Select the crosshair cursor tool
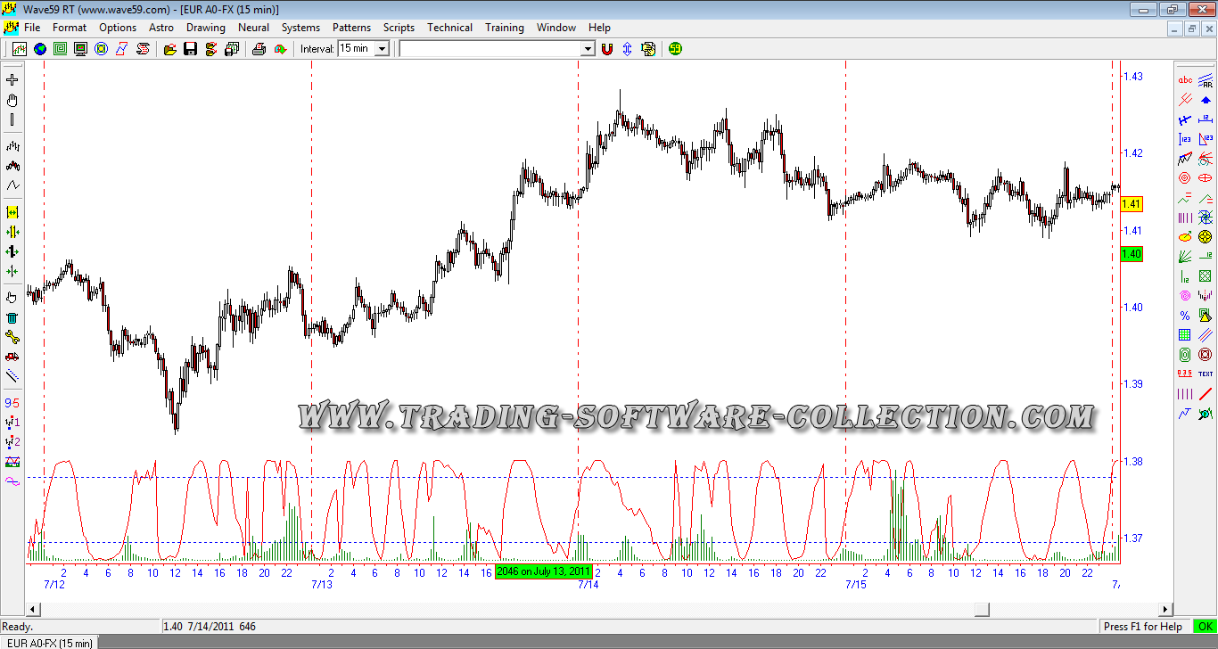This screenshot has width=1218, height=649. pyautogui.click(x=12, y=80)
